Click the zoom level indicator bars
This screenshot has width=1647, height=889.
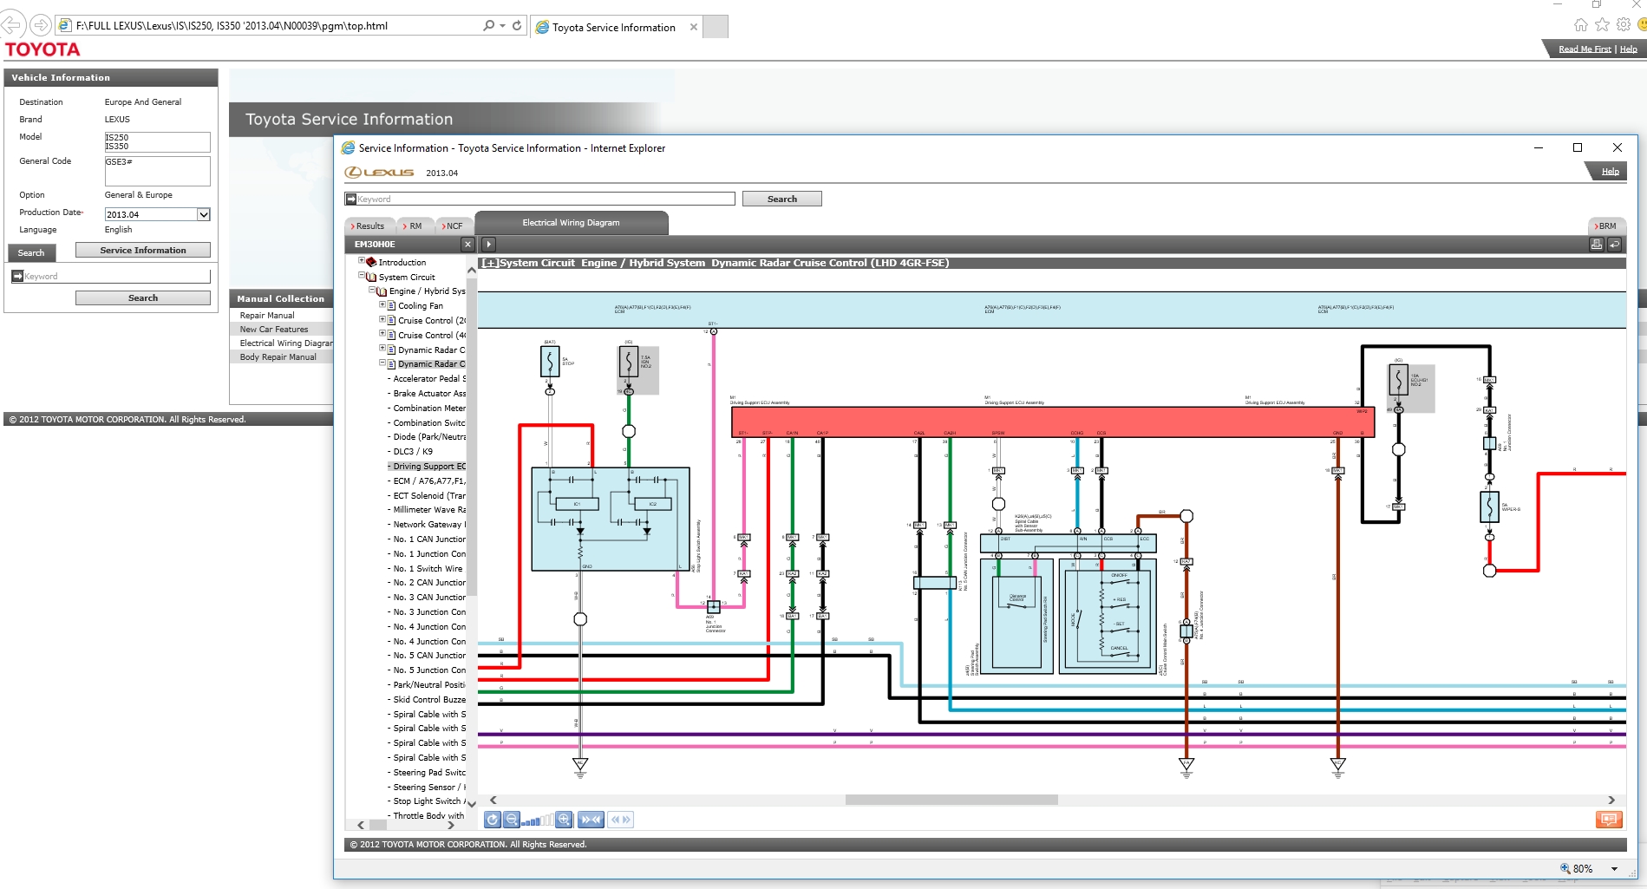coord(537,820)
